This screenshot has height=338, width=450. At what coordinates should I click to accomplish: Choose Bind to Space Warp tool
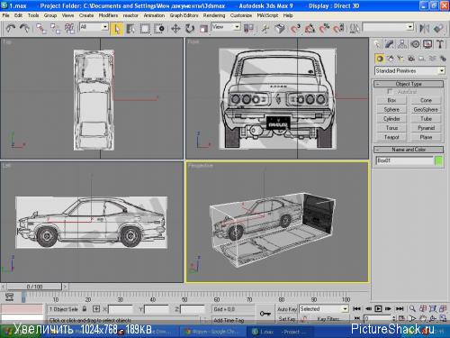point(69,29)
